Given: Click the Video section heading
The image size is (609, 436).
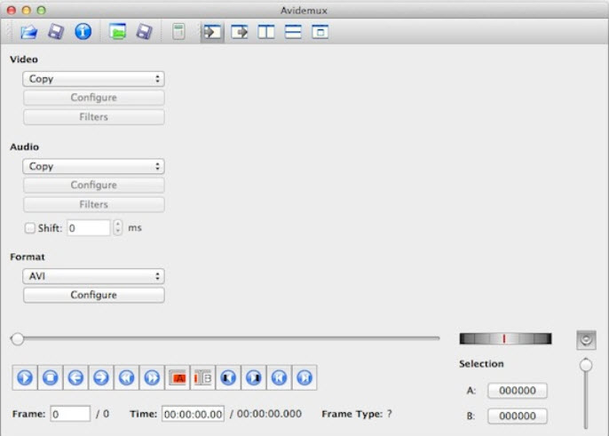Looking at the screenshot, I should [x=24, y=59].
